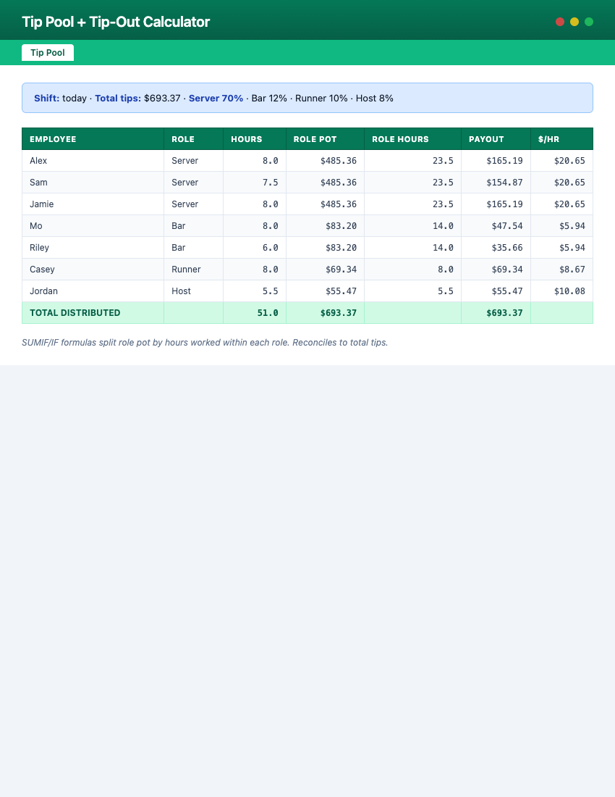Select the PAYOUT column header

pyautogui.click(x=496, y=139)
